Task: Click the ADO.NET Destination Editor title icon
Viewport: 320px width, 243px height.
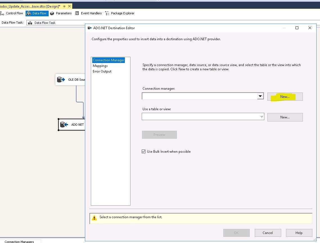Action: 90,28
